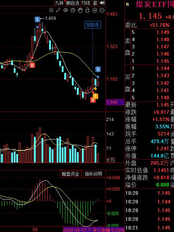Click the S marker at 1.459 peak
The width and height of the screenshot is (174, 232).
point(37,20)
